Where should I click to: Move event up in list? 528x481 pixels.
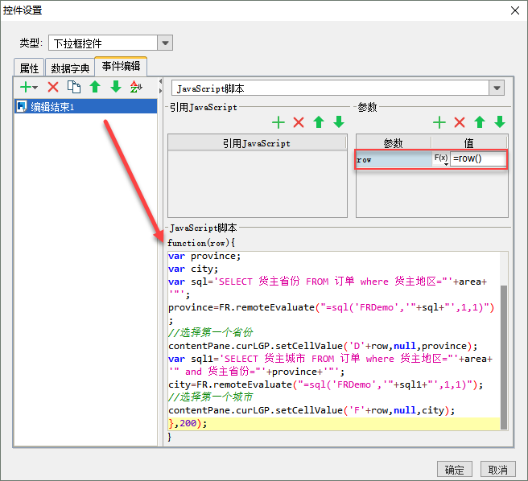click(95, 87)
